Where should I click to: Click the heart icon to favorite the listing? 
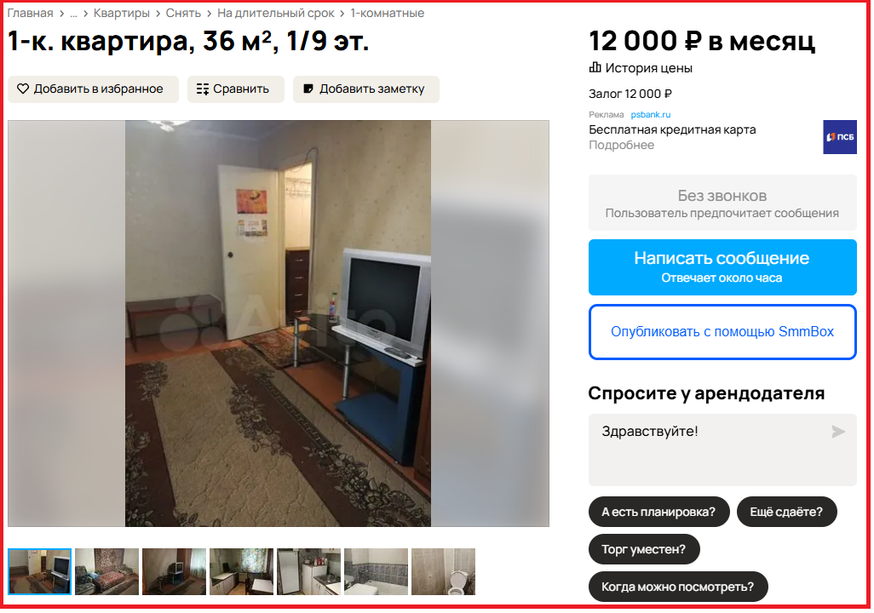pos(23,89)
